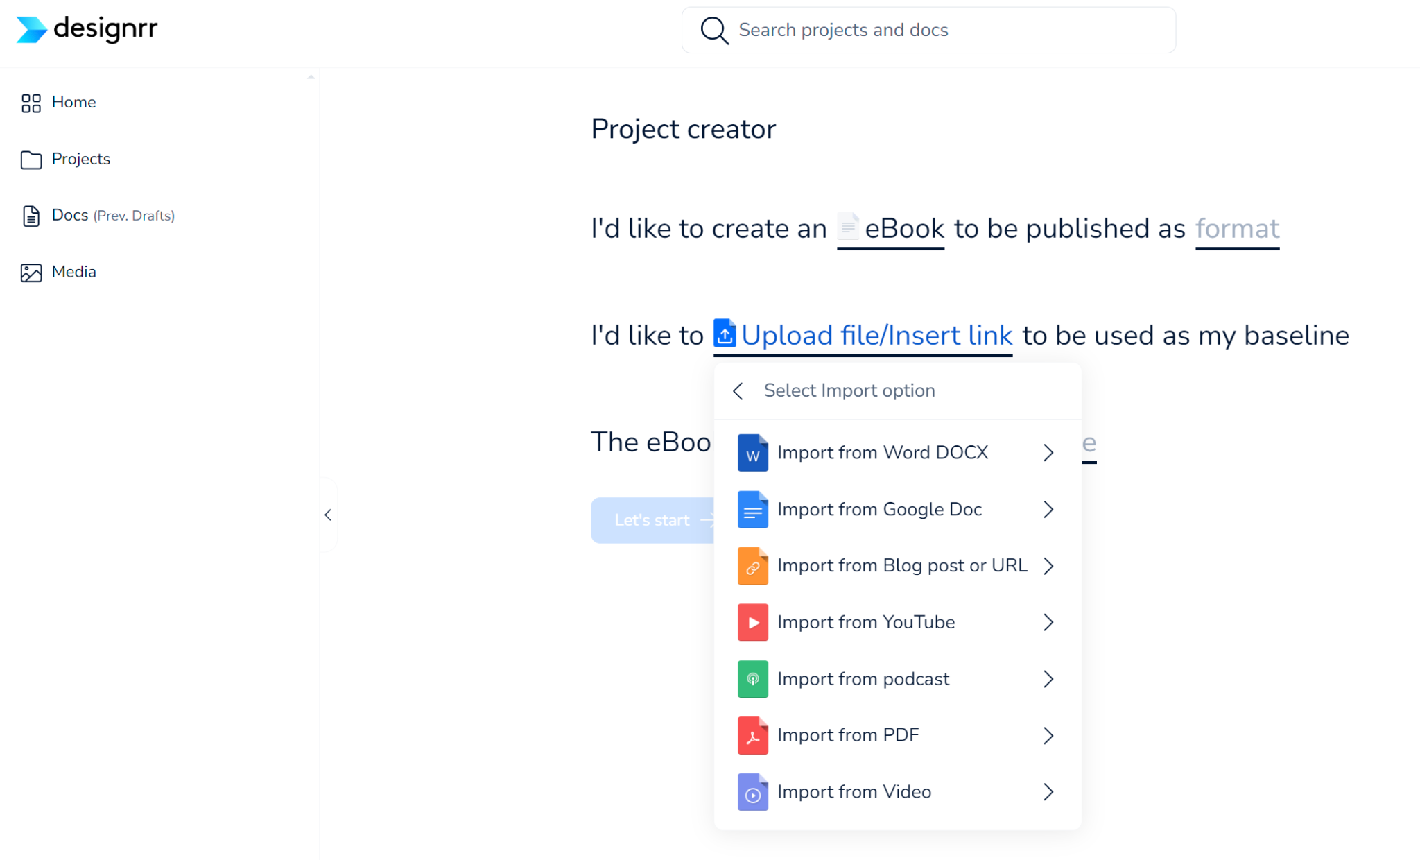
Task: Collapse the left sidebar panel
Action: (328, 515)
